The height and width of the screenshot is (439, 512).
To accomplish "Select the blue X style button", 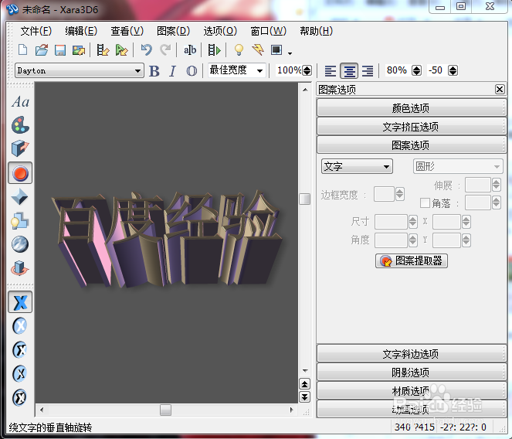I will 20,302.
